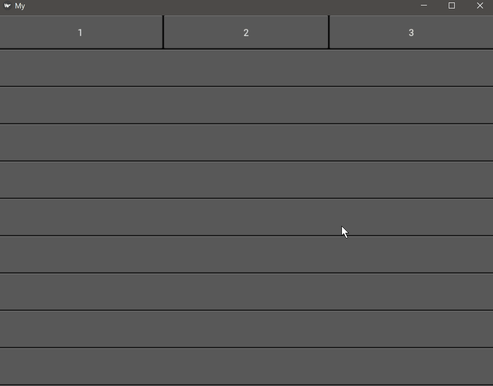
Task: Maximize the My window
Action: tap(451, 6)
